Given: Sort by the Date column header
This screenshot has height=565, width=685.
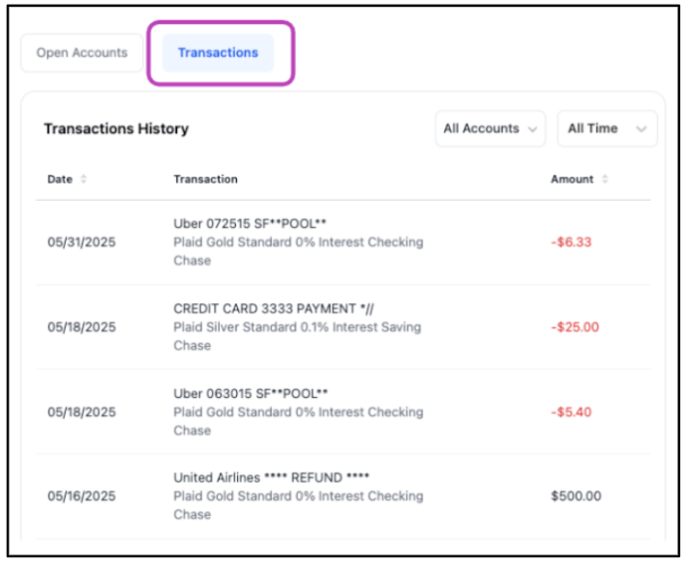Looking at the screenshot, I should point(60,179).
